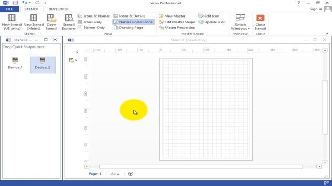
Task: Expand arrow next to the stencil icon
Action: [x=76, y=60]
